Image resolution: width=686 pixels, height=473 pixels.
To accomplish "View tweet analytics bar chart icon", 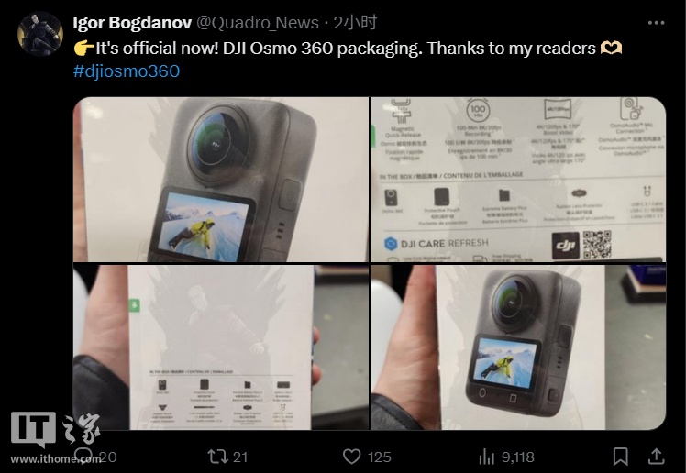I will (x=486, y=456).
